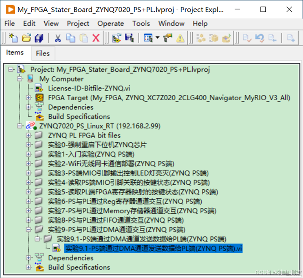Click the ZYNQ7020 RT target icon

pos(31,126)
